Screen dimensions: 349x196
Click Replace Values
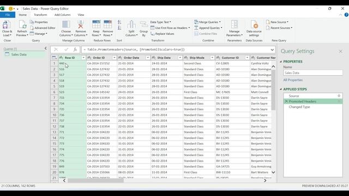163,34
